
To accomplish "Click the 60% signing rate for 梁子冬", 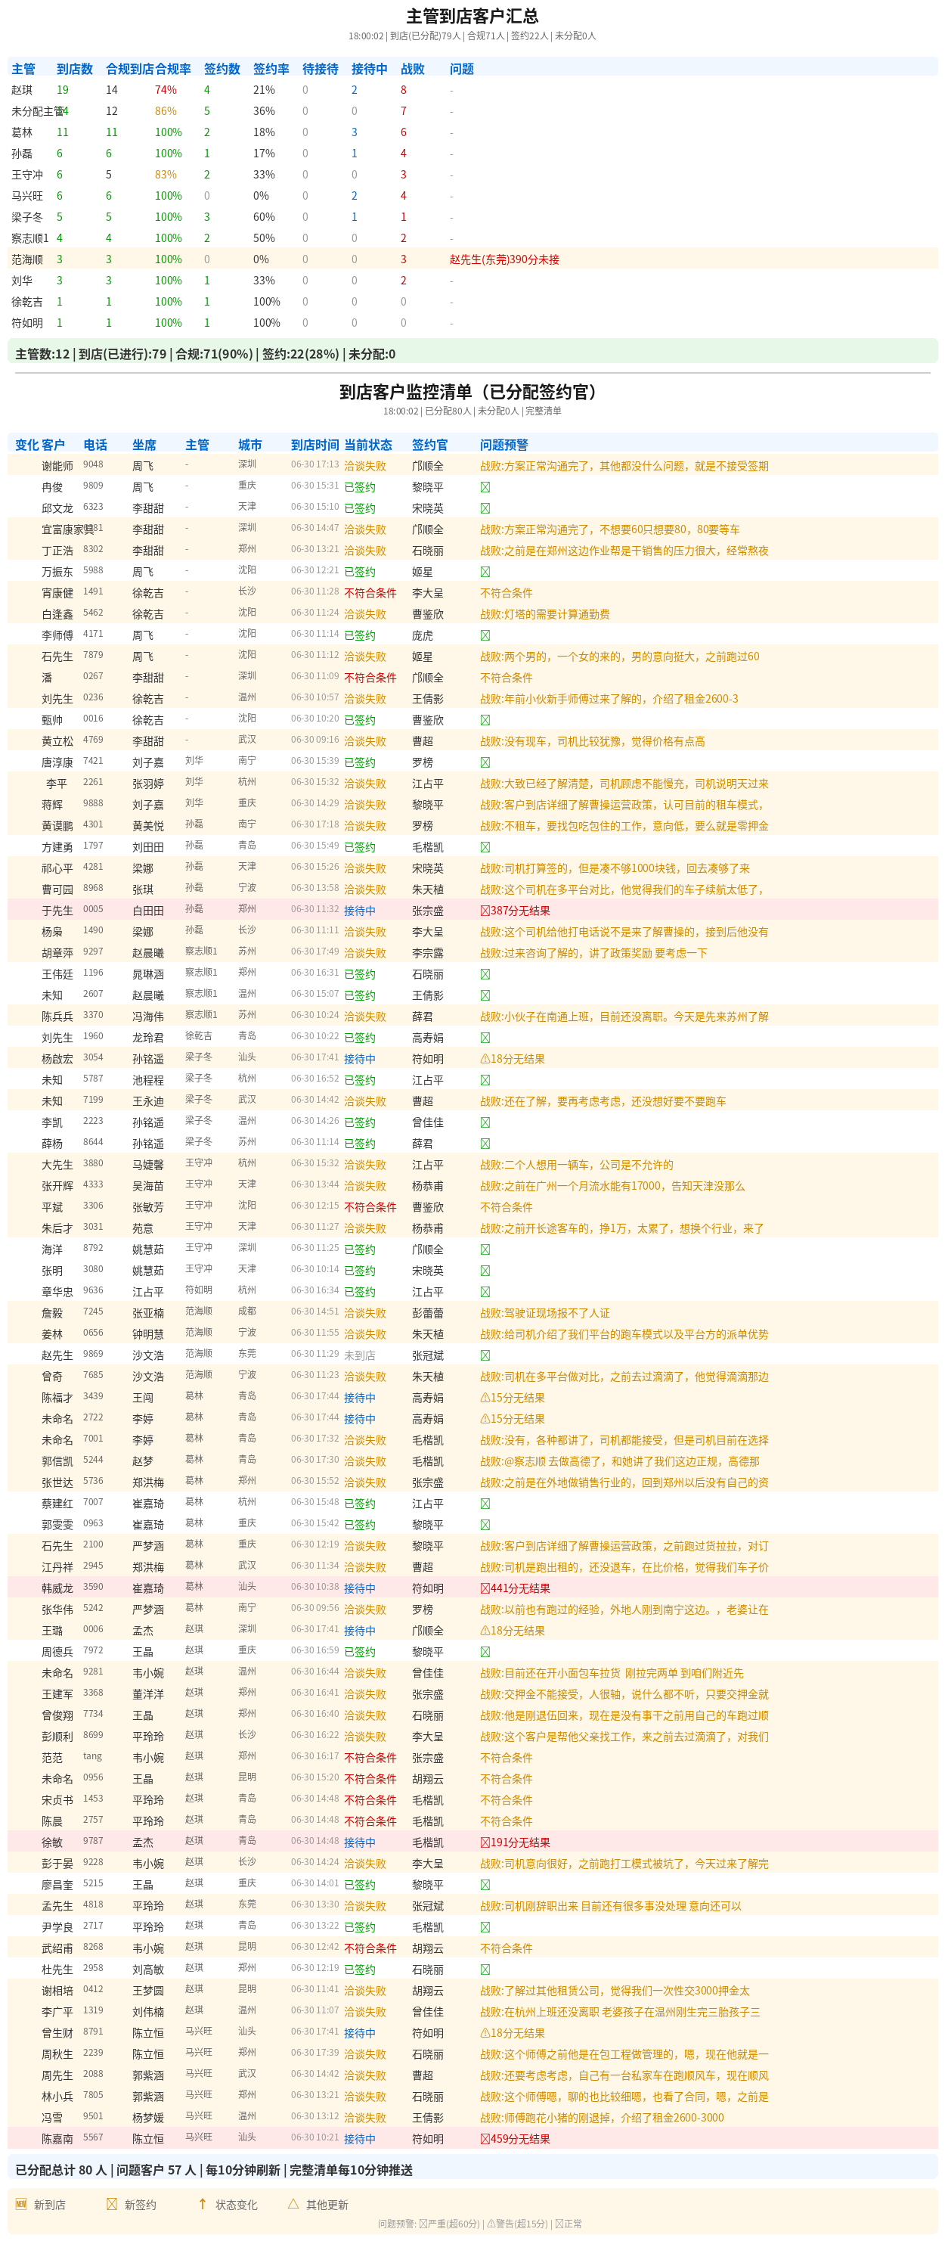I will pos(264,216).
